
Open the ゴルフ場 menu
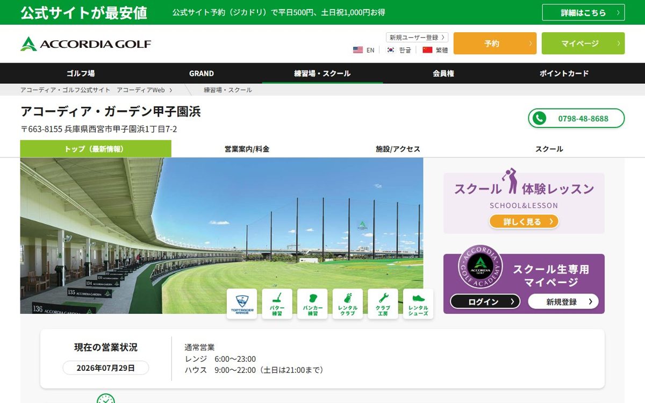(x=81, y=74)
